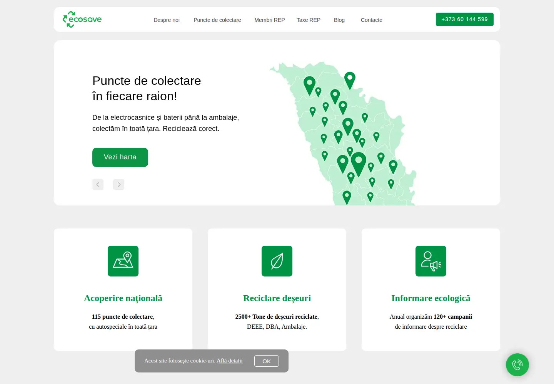Click the 'cu autospeciale în toată țara' text

pyautogui.click(x=123, y=327)
